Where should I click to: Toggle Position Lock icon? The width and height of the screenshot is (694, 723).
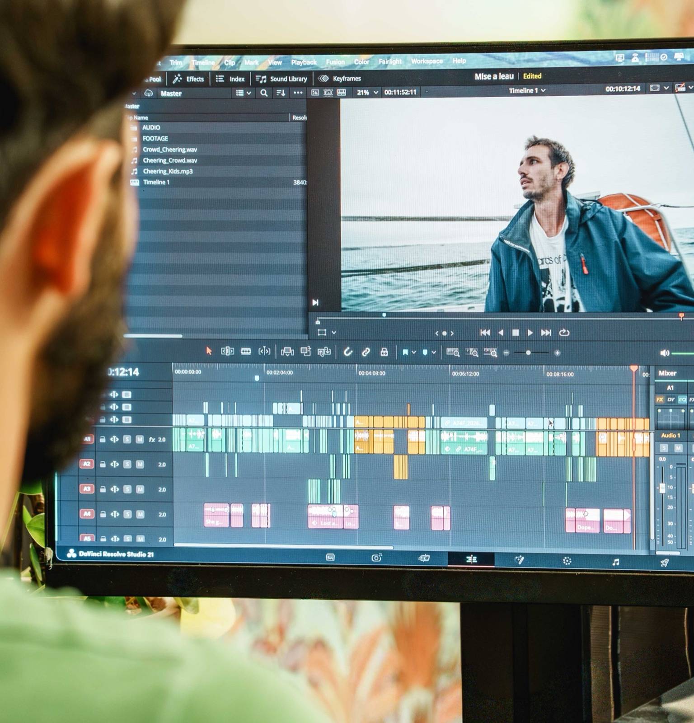point(384,352)
